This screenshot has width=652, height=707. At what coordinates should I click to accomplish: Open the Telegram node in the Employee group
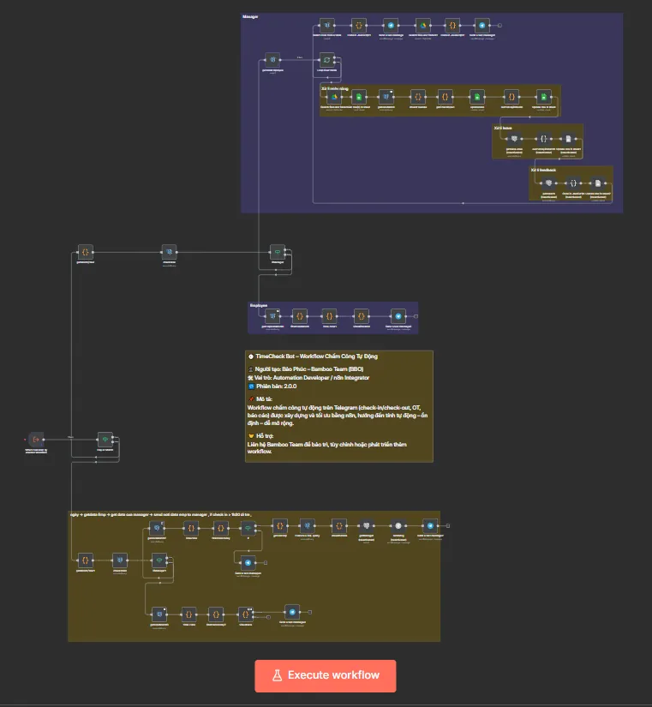[x=397, y=315]
